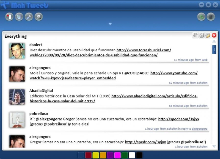
Task: Open spedr.com link in pobreiluso's tweet
Action: (x=178, y=119)
